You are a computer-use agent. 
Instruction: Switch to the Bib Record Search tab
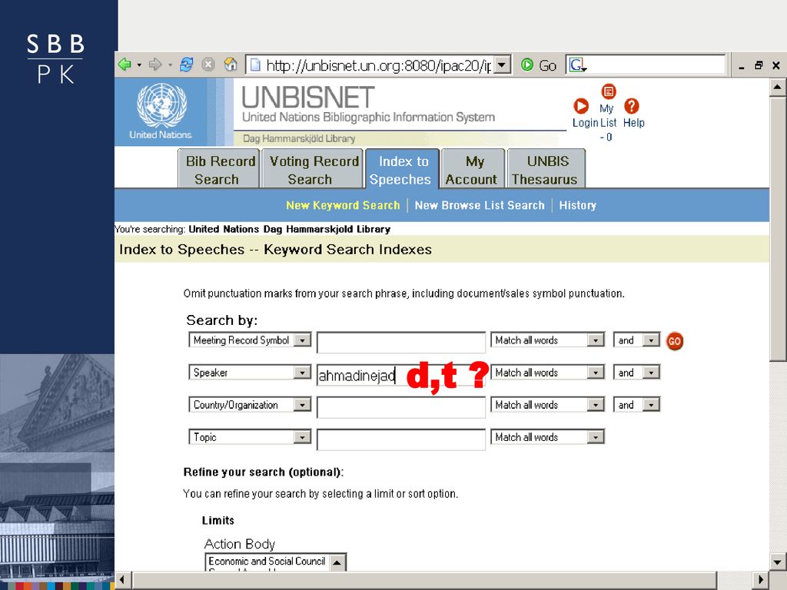(219, 169)
